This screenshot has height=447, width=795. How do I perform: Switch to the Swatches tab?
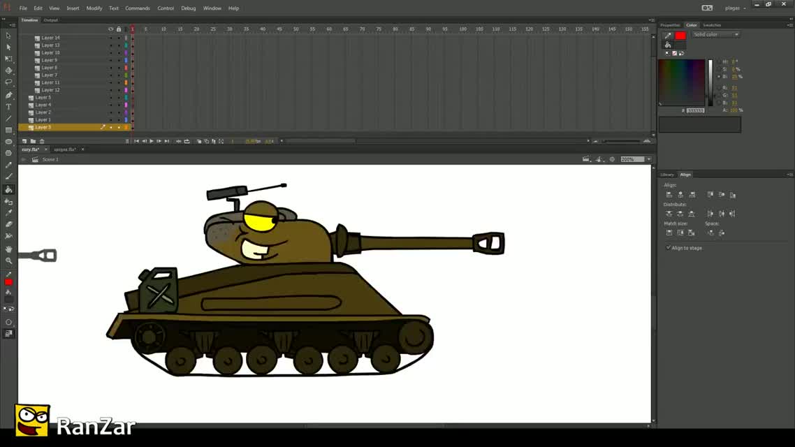click(712, 25)
